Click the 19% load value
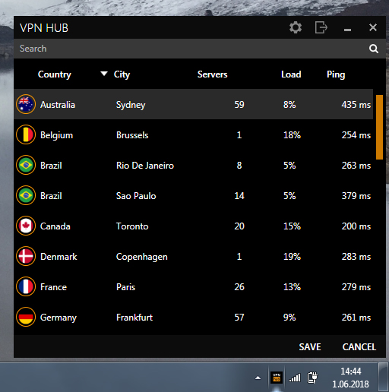The height and width of the screenshot is (392, 389). coord(292,257)
